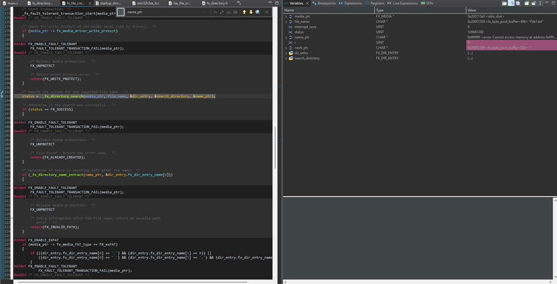The image size is (557, 284).
Task: Click media_ptr value 0x200115a0 <sdio_disk>
Action: click(485, 16)
